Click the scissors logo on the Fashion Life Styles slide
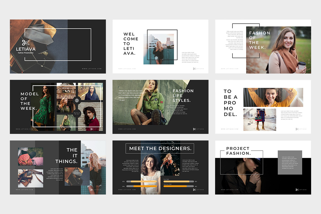This screenshot has width=321, height=214. coord(194,129)
